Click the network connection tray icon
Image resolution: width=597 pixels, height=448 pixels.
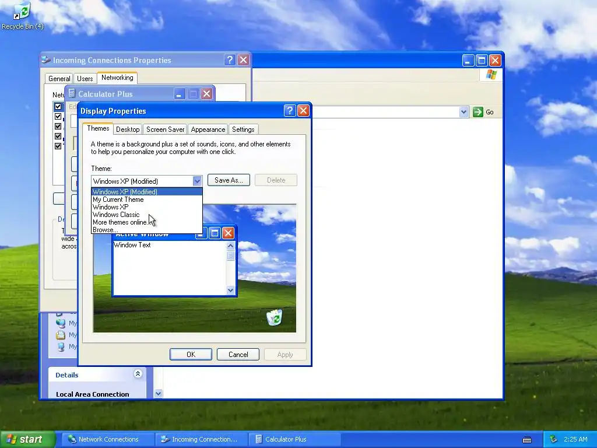pos(554,439)
